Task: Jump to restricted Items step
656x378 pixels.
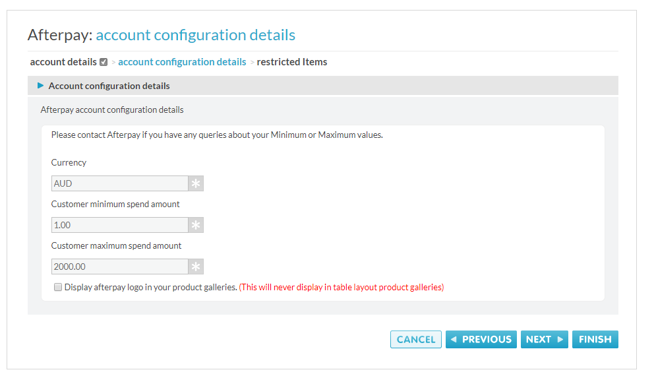Action: 292,62
